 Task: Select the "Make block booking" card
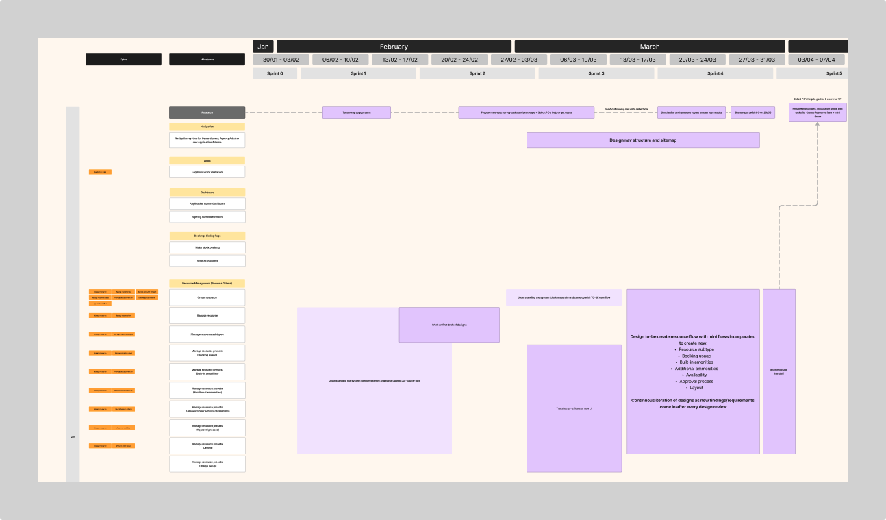click(x=207, y=247)
